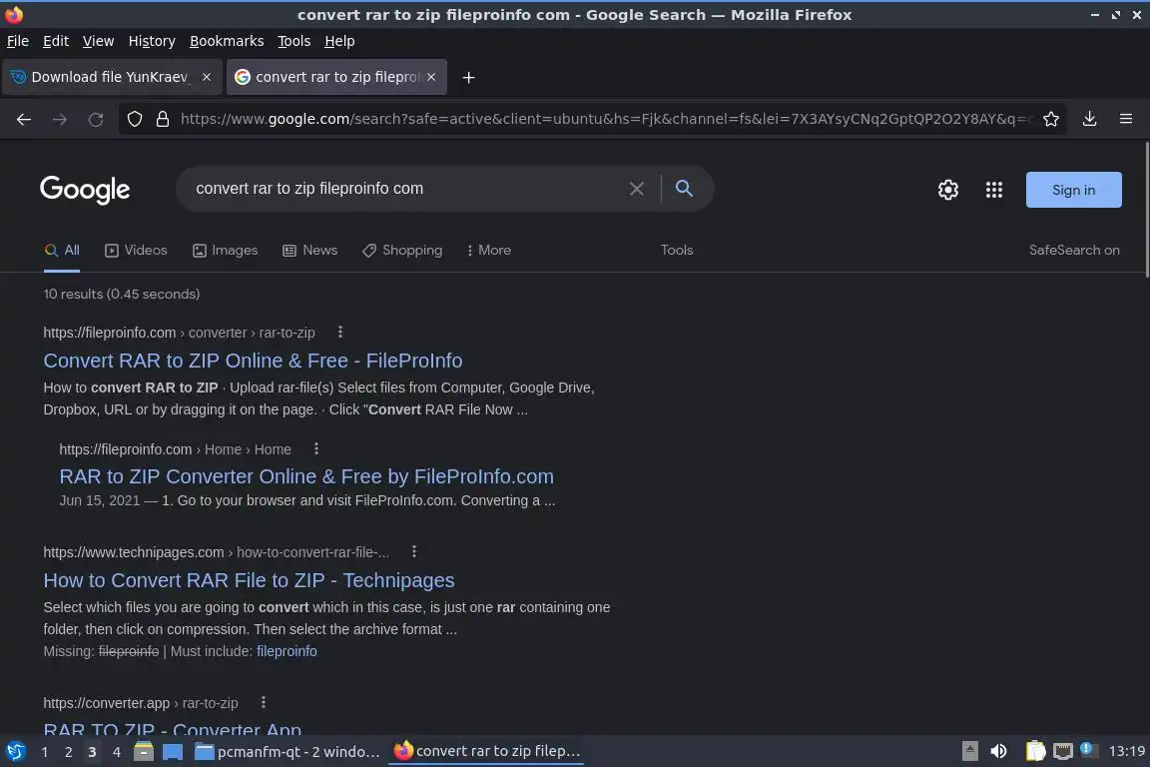Click the network monitor tray icon
This screenshot has width=1150, height=767.
pyautogui.click(x=1063, y=751)
